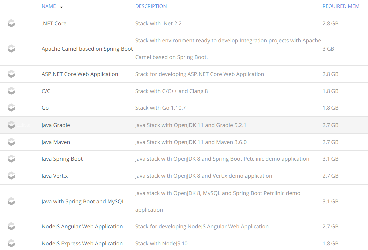
Task: Click the .NET Core stack icon
Action: click(11, 23)
